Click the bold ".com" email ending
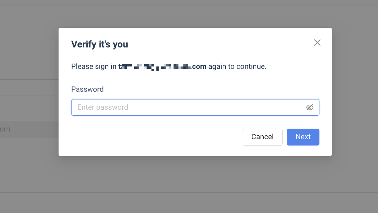This screenshot has height=213, width=378. [199, 66]
